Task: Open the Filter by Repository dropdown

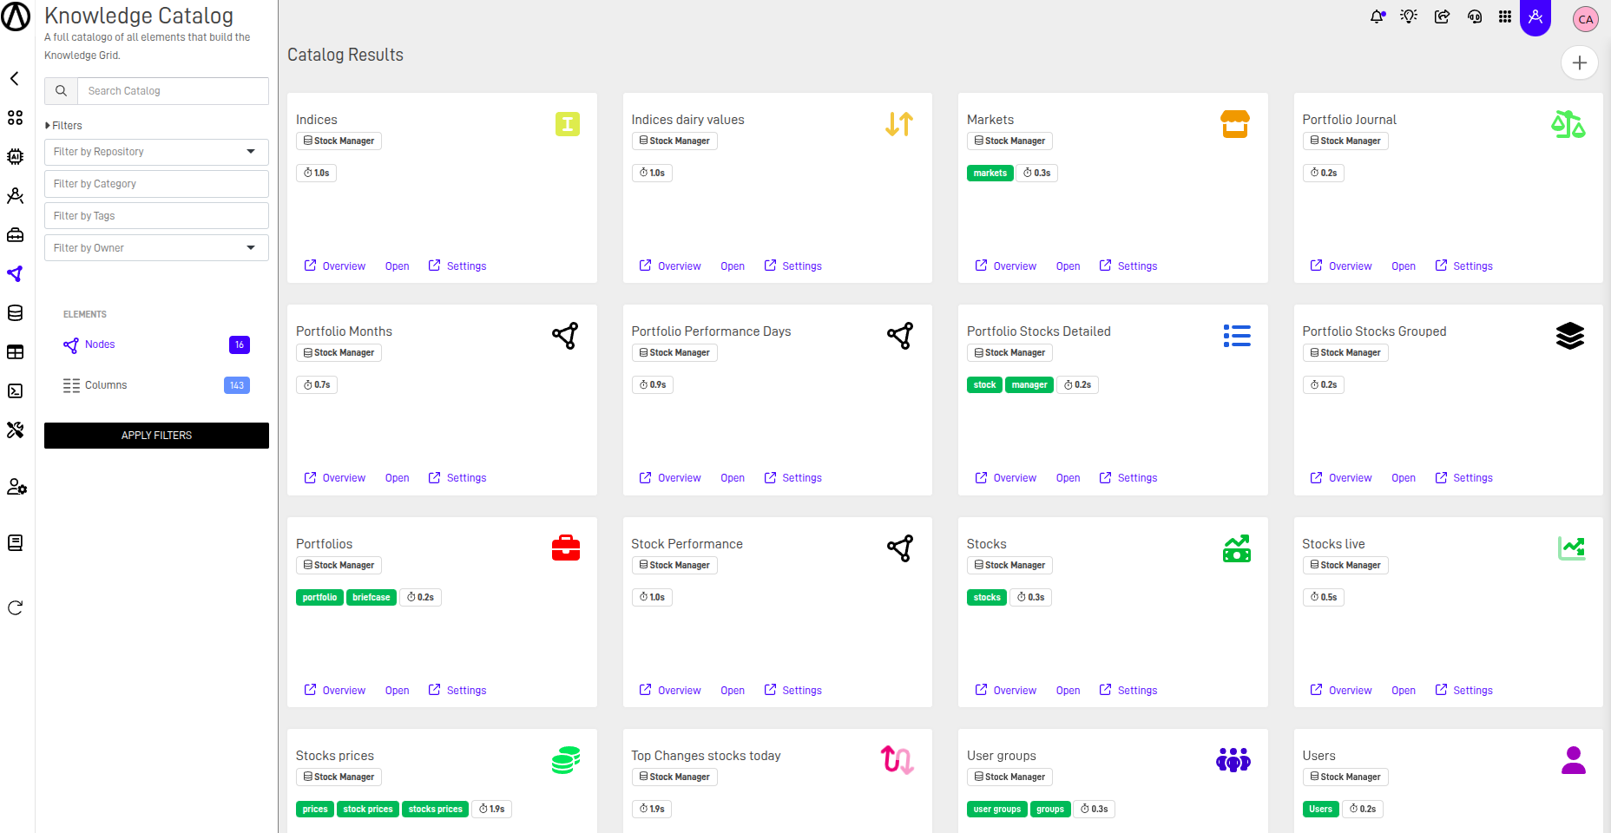Action: (x=156, y=152)
